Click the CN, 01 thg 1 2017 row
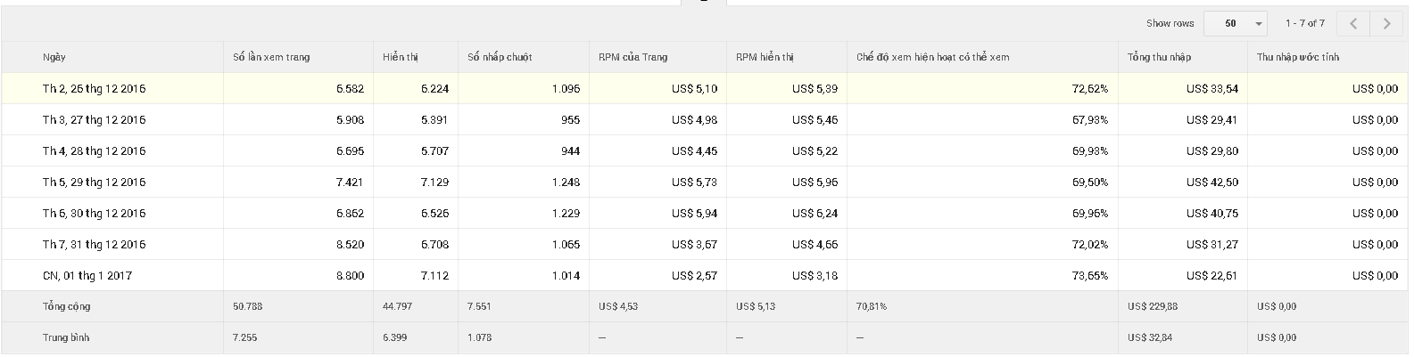This screenshot has height=357, width=1414. click(x=87, y=276)
